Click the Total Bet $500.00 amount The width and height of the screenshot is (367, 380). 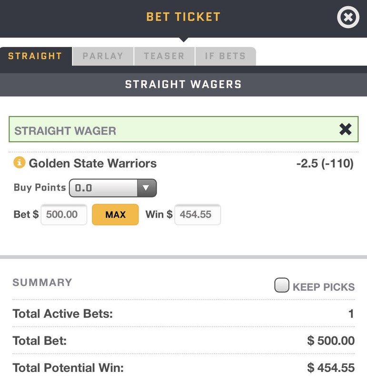[331, 341]
